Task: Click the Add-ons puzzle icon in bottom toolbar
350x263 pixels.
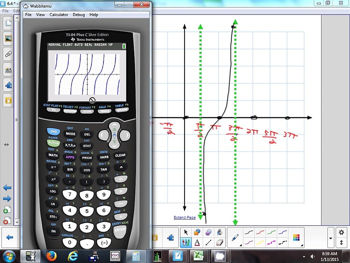Action: point(170,237)
